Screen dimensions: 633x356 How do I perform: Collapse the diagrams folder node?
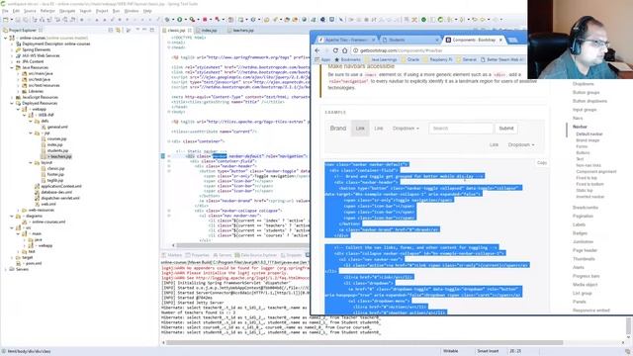coord(12,216)
